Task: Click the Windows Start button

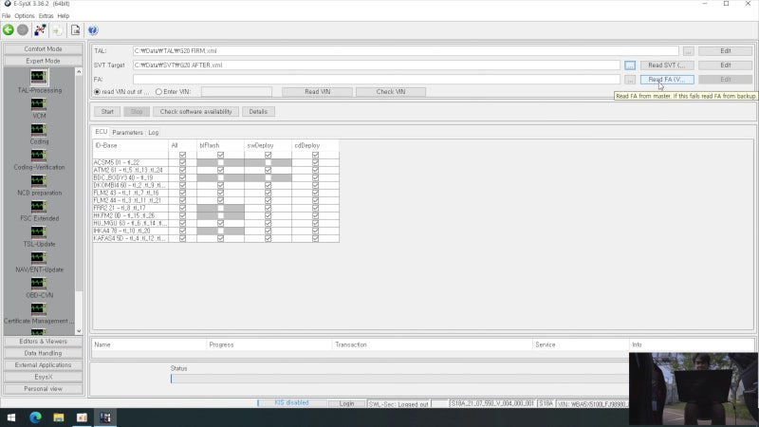Action: (11, 418)
